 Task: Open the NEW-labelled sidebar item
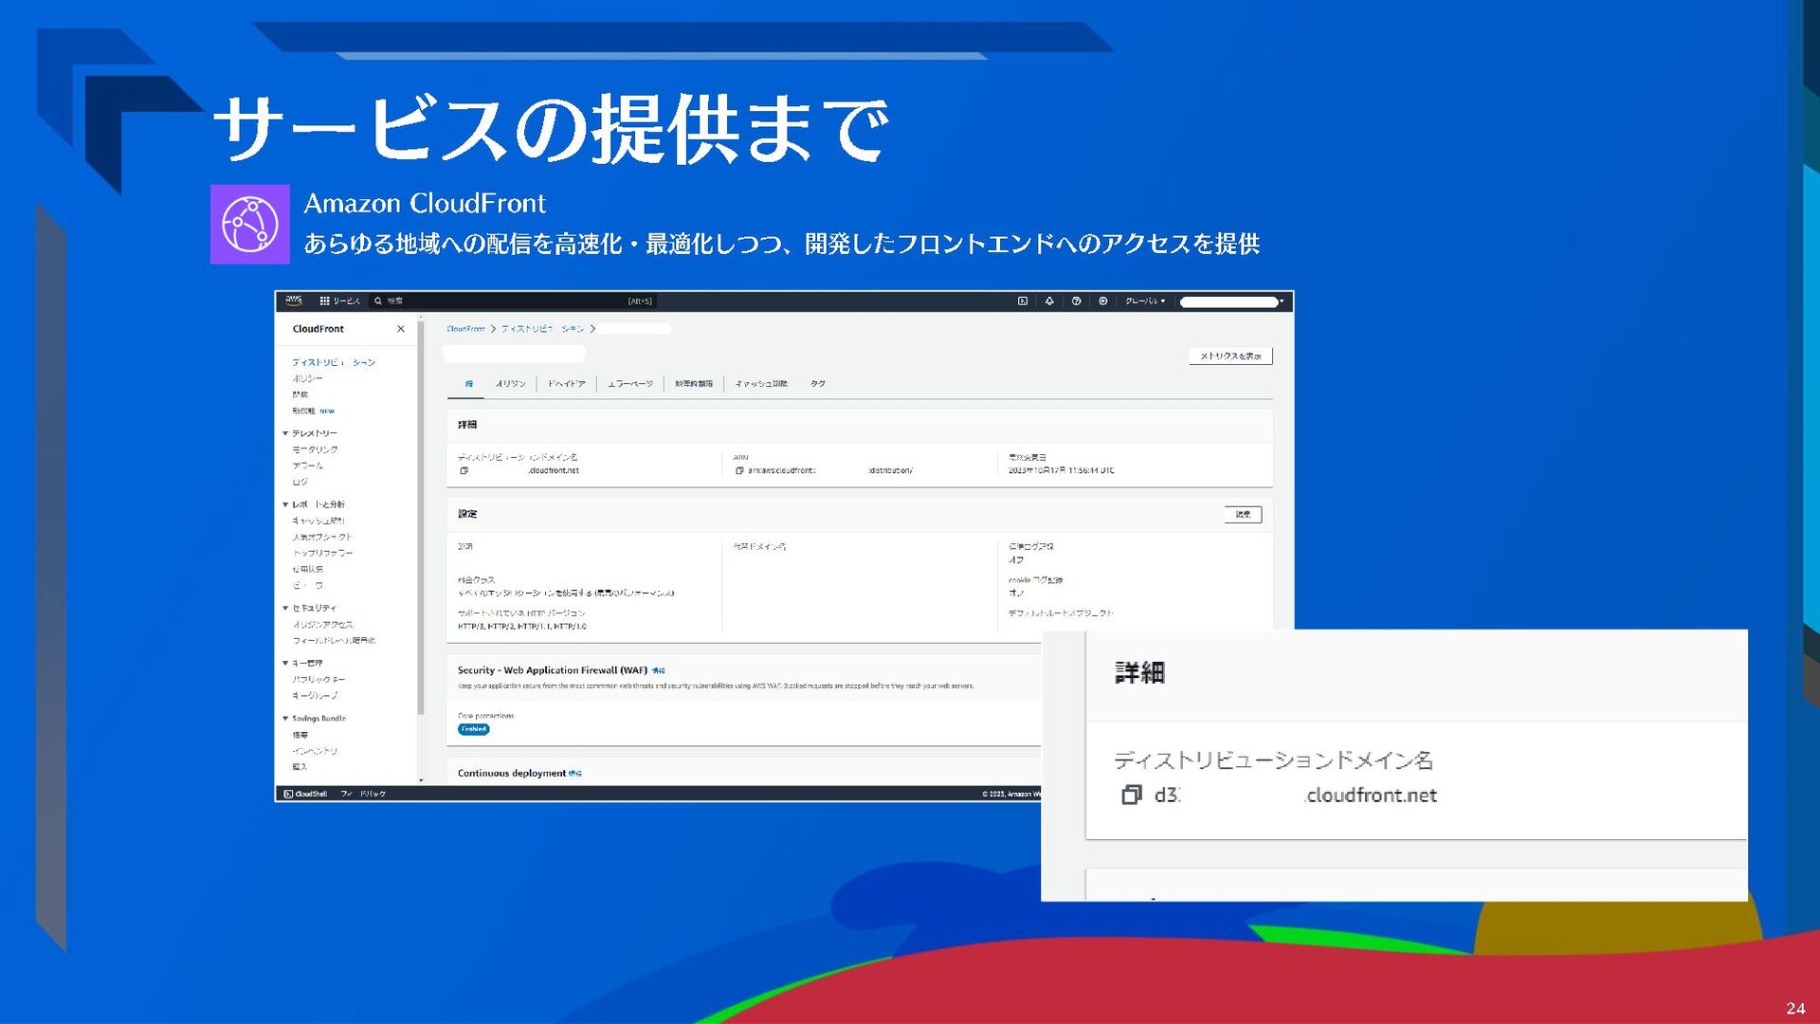(x=313, y=411)
